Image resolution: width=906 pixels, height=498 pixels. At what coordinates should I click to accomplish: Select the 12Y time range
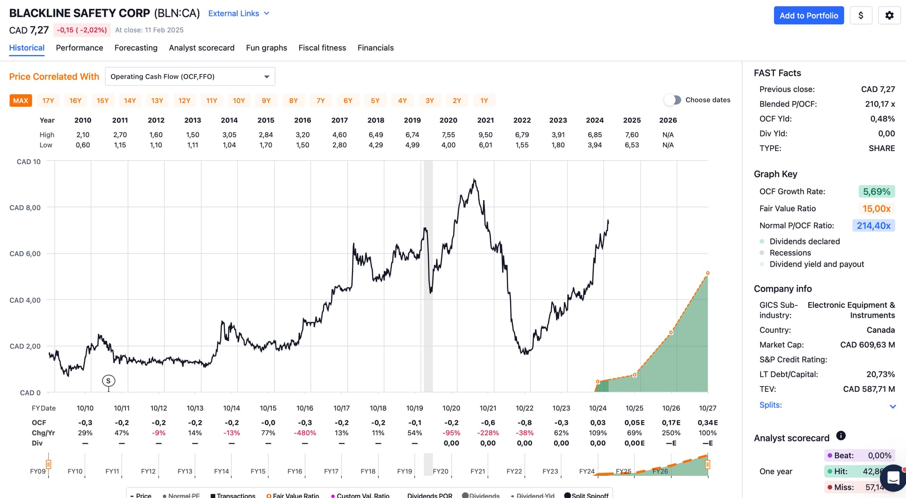185,101
